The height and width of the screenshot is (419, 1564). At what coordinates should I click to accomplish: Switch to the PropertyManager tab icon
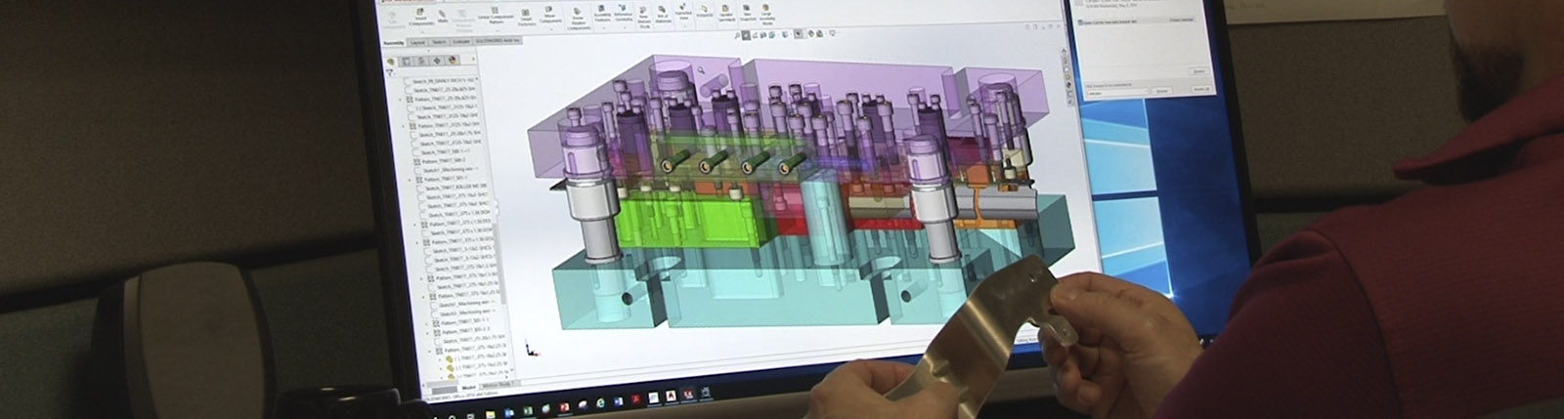click(x=407, y=61)
